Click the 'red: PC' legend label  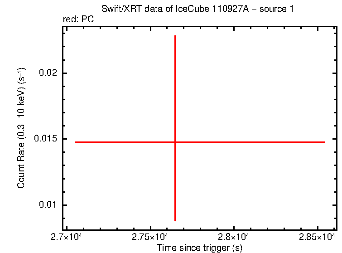click(x=78, y=19)
